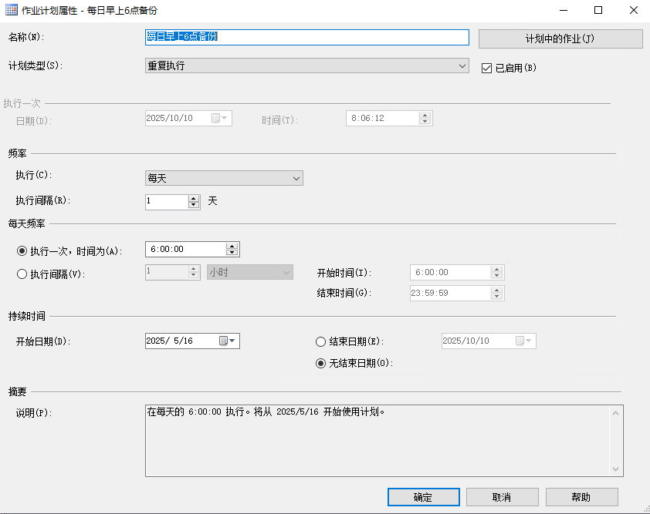Click the 取消 button
The width and height of the screenshot is (650, 514).
coord(503,497)
